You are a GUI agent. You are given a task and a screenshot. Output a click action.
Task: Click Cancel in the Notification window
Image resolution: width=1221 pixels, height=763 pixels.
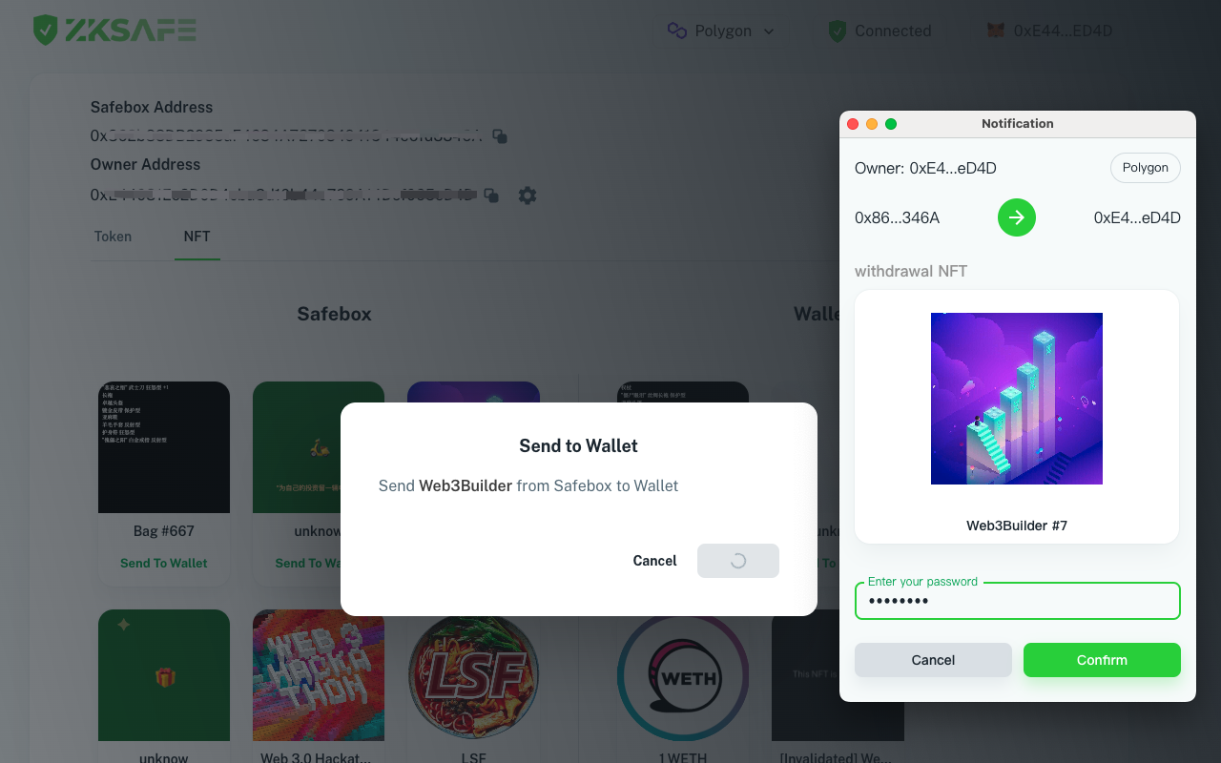tap(933, 660)
